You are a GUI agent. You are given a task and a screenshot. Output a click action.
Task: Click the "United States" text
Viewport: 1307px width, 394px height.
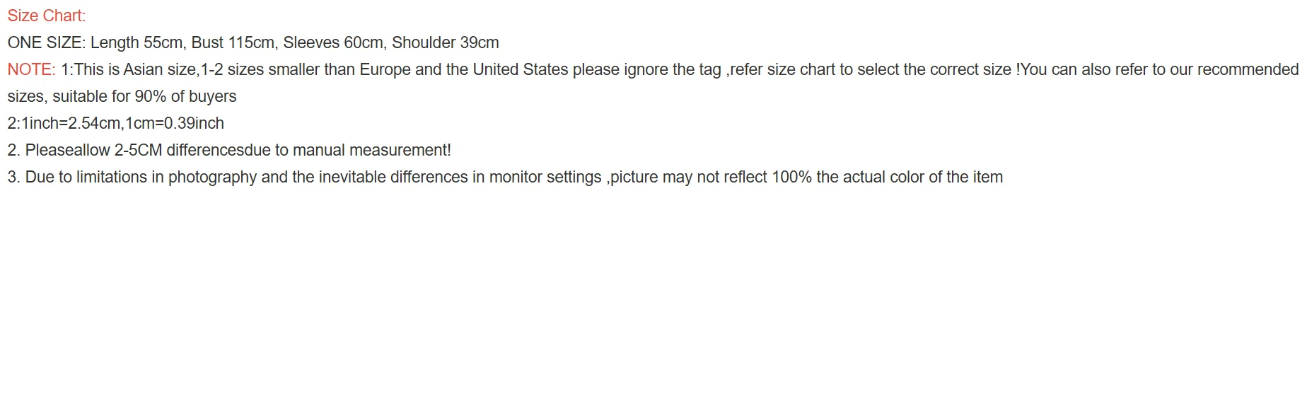click(521, 69)
